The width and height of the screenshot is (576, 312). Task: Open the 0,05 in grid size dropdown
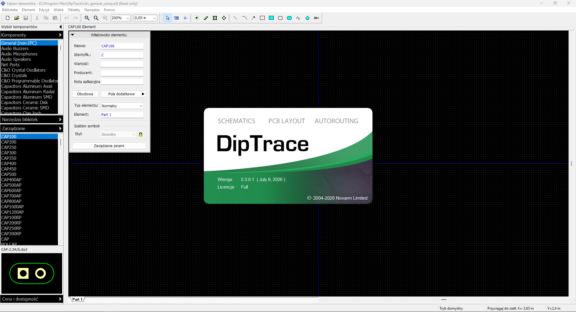(x=155, y=18)
